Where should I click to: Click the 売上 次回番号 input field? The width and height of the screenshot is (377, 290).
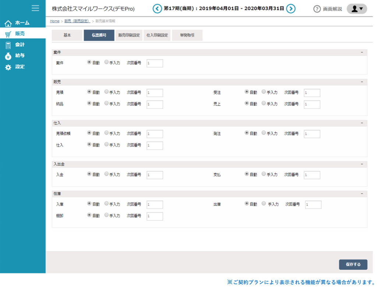(x=312, y=104)
